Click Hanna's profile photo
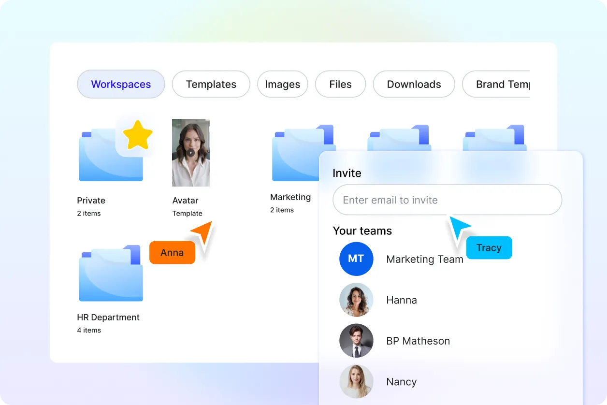This screenshot has width=607, height=405. (x=356, y=300)
